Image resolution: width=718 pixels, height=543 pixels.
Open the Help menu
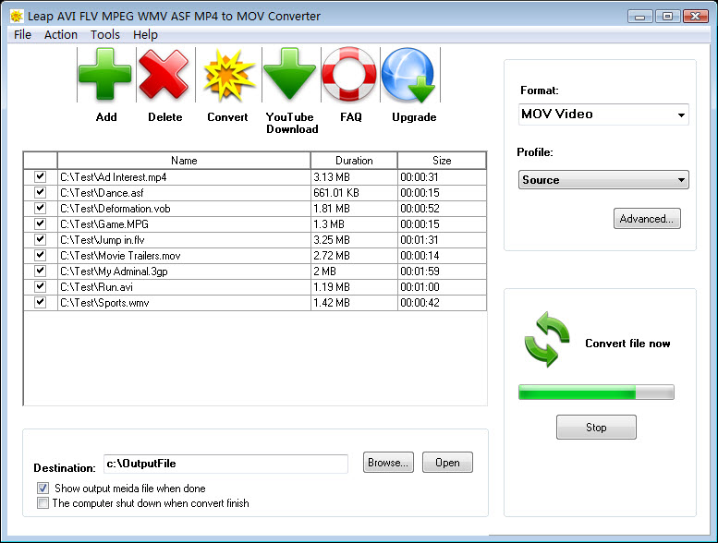pyautogui.click(x=145, y=35)
